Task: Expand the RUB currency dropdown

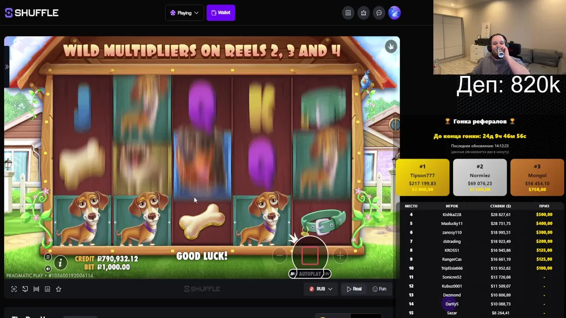Action: point(321,289)
